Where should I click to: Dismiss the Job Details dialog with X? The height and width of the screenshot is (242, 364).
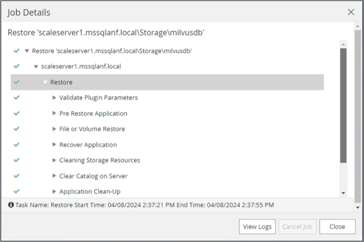351,12
